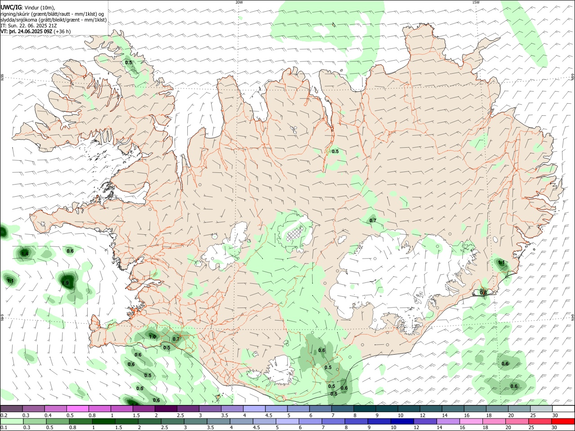Click the snow-scale legend label '0.2'
This screenshot has height=431, width=575.
click(4, 415)
